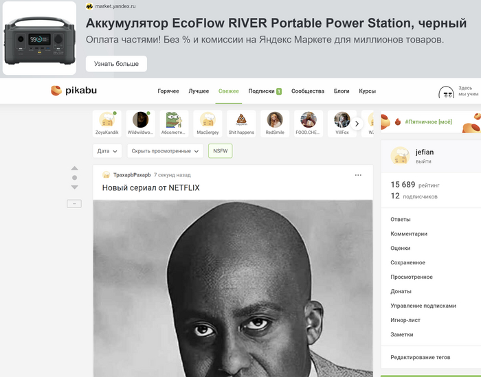Click post author's small avatar

pos(106,174)
